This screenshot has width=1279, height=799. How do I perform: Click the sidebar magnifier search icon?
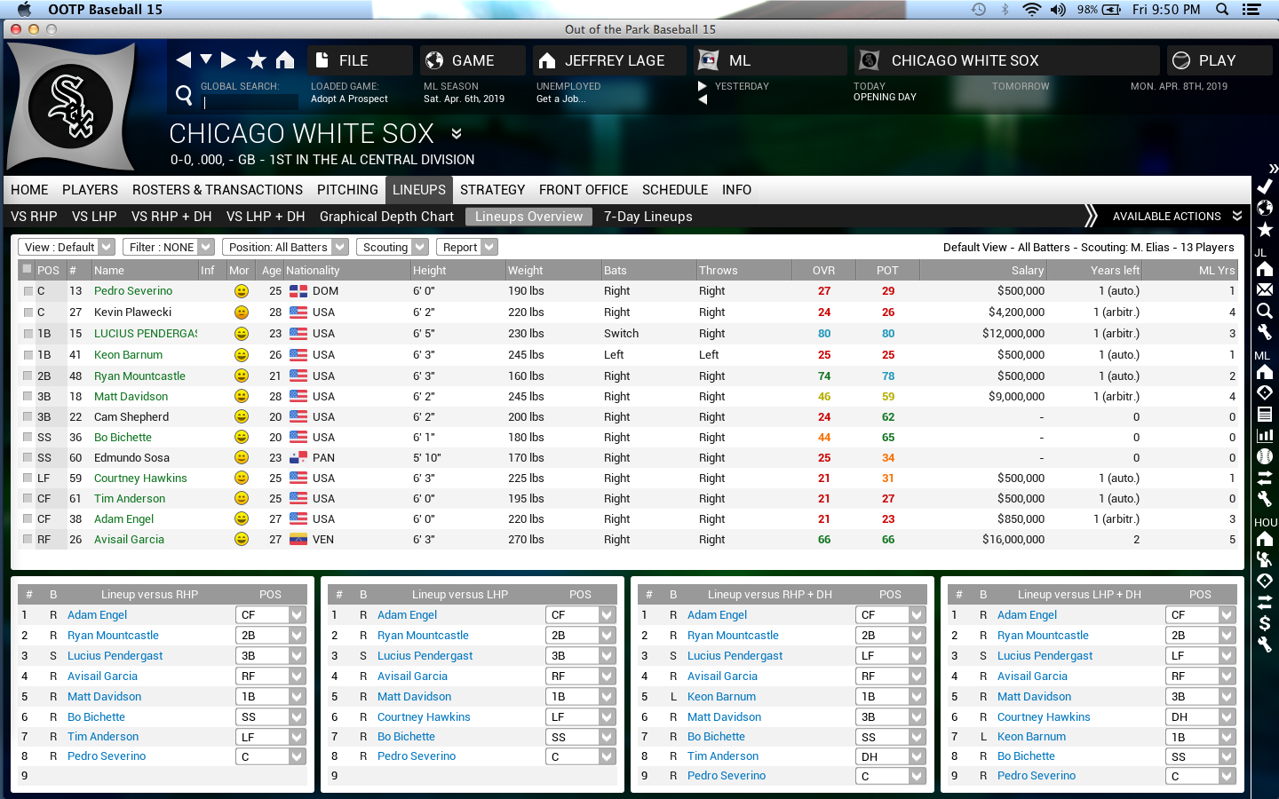coord(1265,311)
